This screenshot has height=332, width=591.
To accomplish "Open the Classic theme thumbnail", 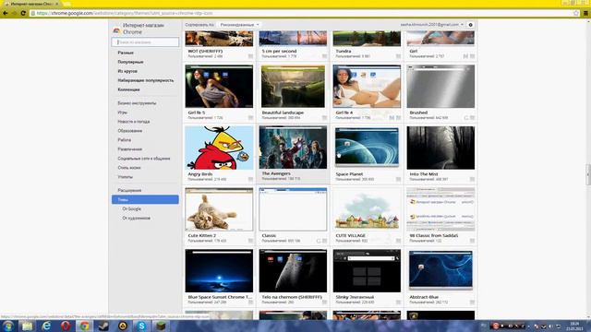I will pyautogui.click(x=293, y=209).
